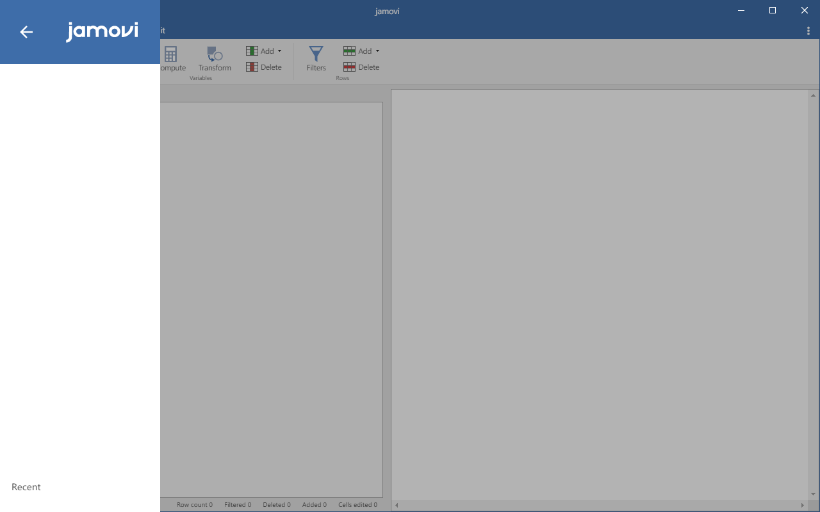The width and height of the screenshot is (820, 512).
Task: Click the Add rows icon
Action: pyautogui.click(x=350, y=51)
